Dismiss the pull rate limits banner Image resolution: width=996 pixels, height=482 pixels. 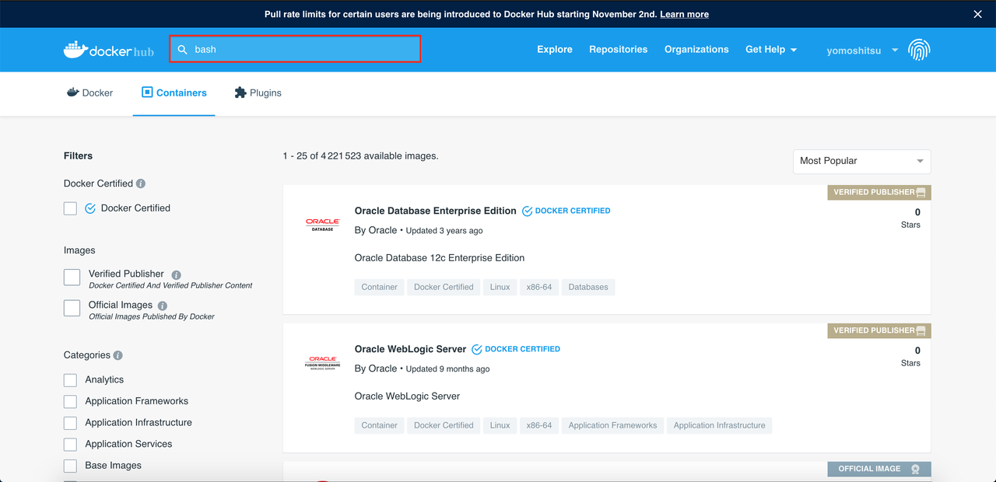[x=978, y=14]
